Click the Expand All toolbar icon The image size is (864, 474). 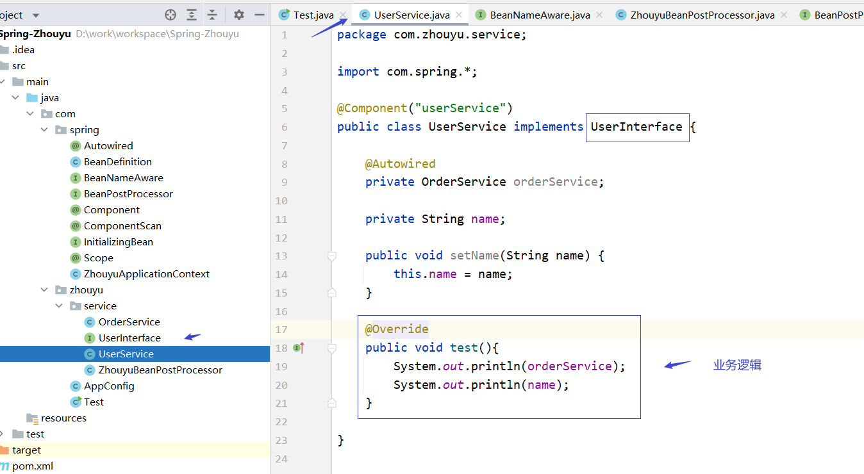(x=192, y=15)
